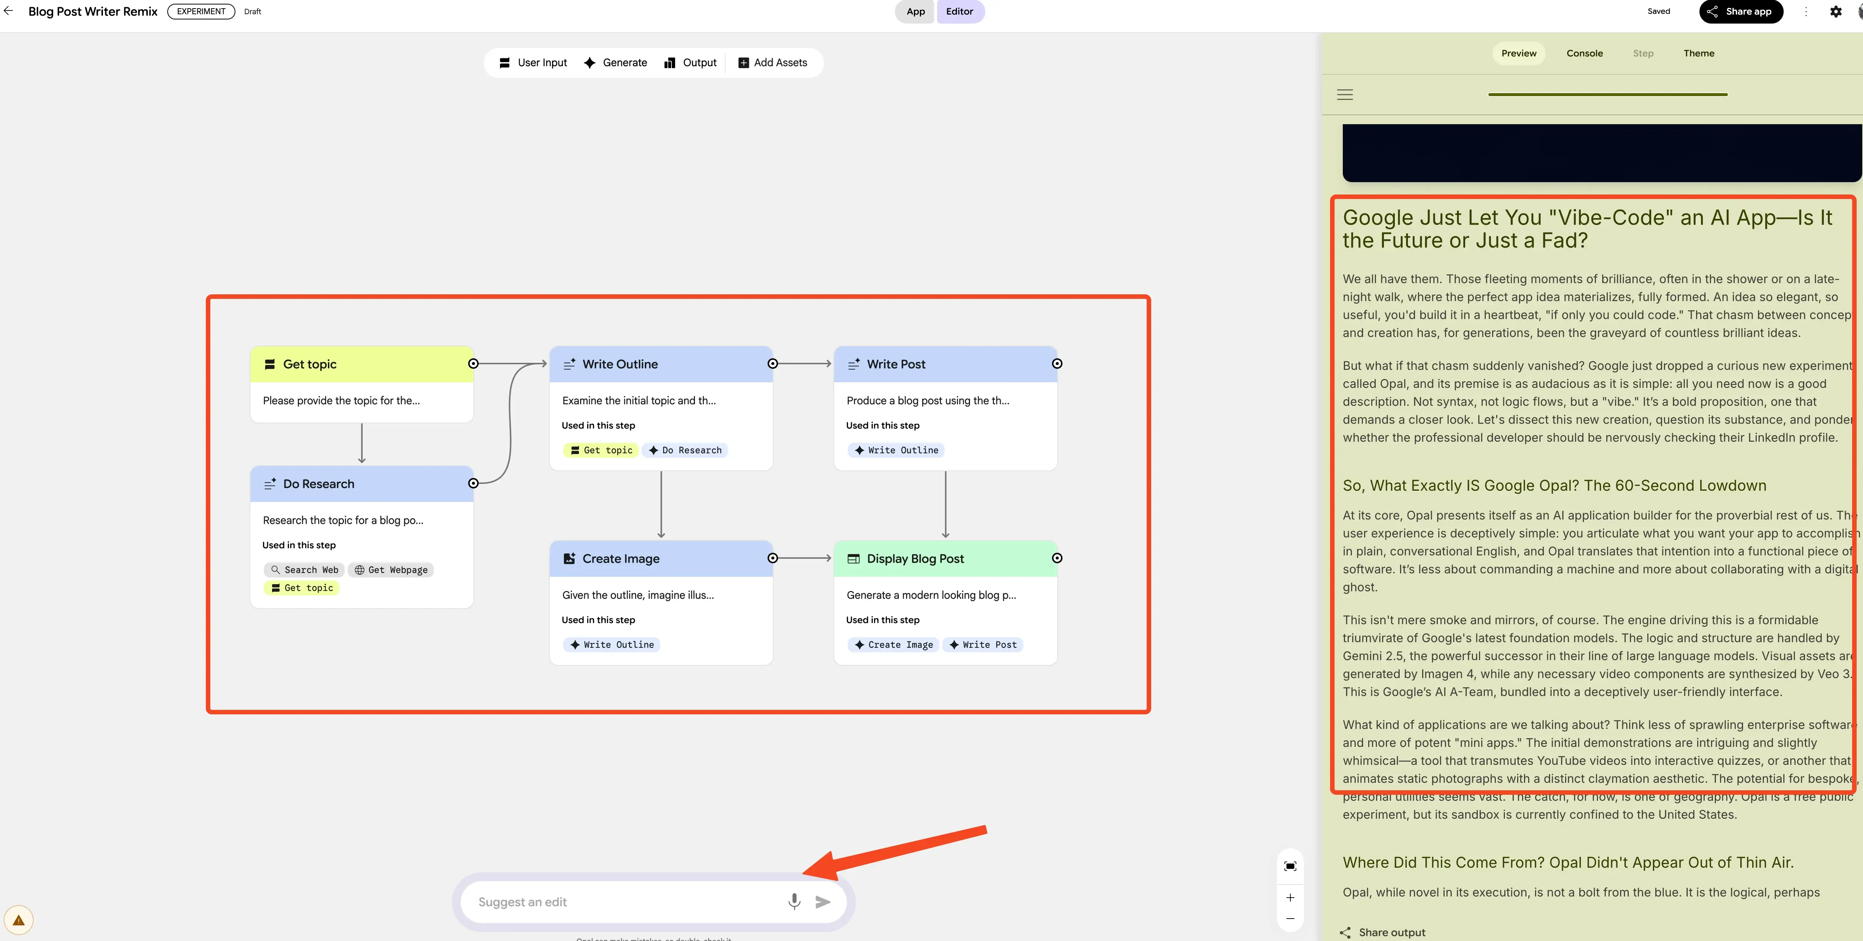Click the zoom in plus control
1863x941 pixels.
[x=1290, y=898]
